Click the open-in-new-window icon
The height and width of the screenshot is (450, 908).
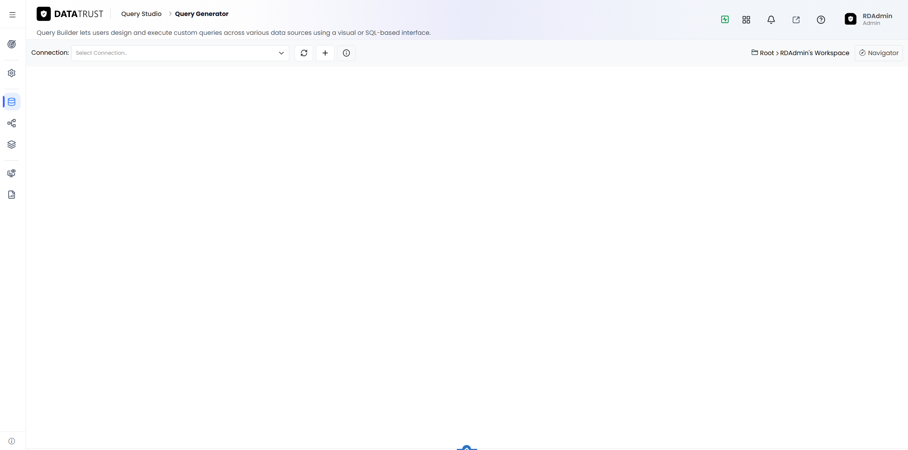pyautogui.click(x=796, y=20)
